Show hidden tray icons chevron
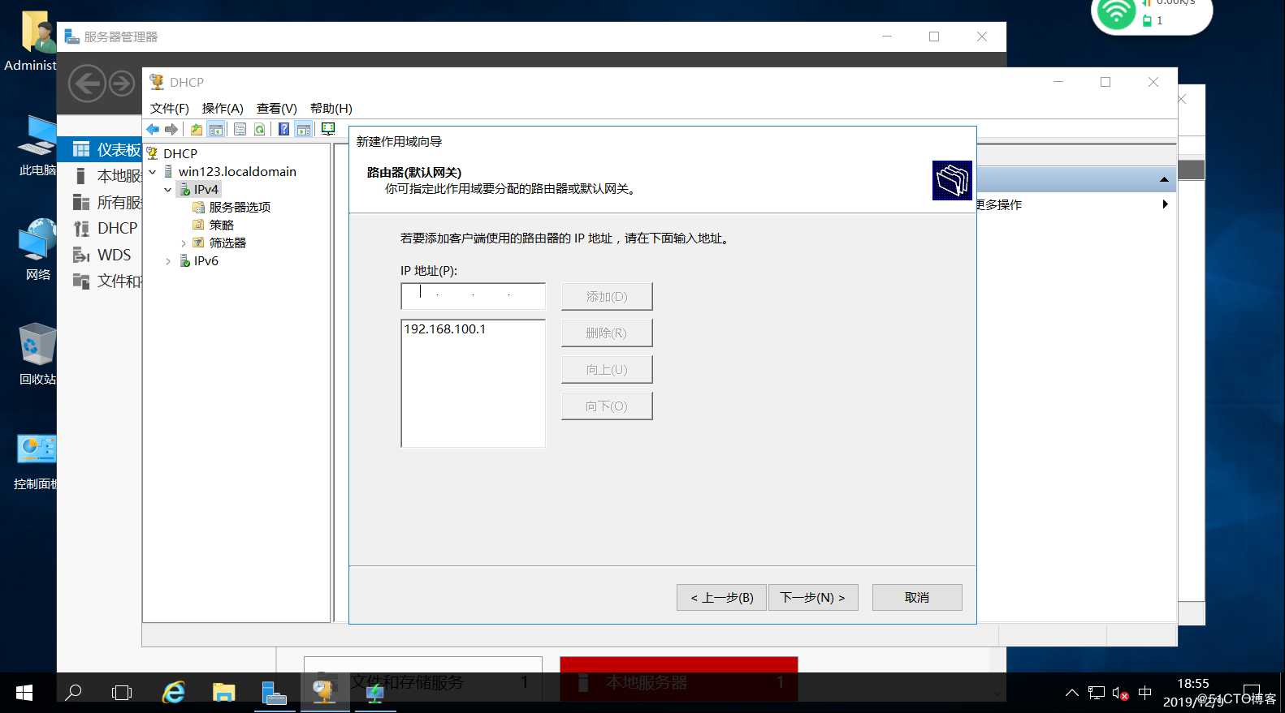The height and width of the screenshot is (713, 1285). tap(1072, 694)
